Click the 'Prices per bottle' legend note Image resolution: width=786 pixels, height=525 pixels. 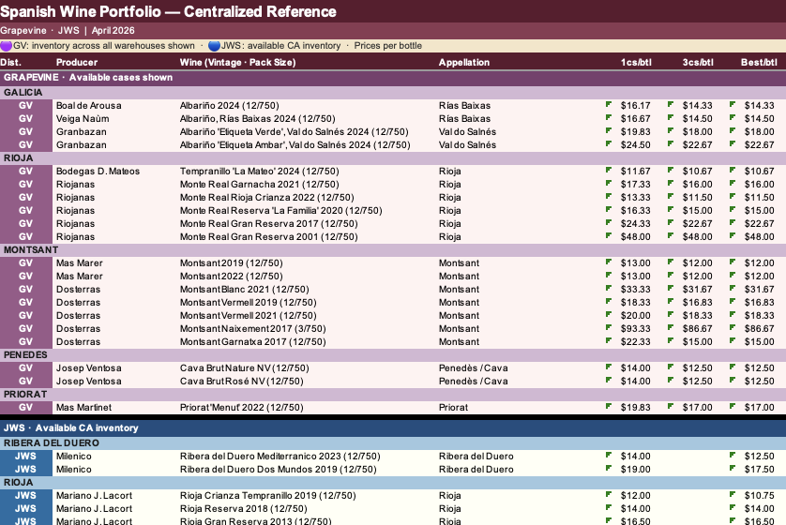(388, 46)
